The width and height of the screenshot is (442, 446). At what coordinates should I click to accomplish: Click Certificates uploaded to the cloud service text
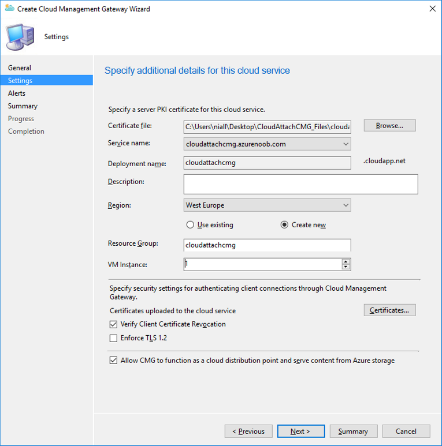[x=173, y=310]
